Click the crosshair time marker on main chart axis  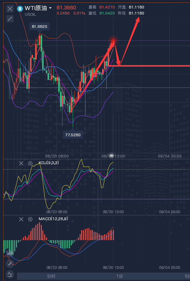[x=112, y=156]
